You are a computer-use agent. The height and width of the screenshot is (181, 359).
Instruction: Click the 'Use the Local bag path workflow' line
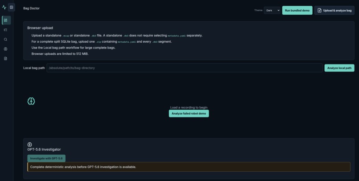(73, 48)
